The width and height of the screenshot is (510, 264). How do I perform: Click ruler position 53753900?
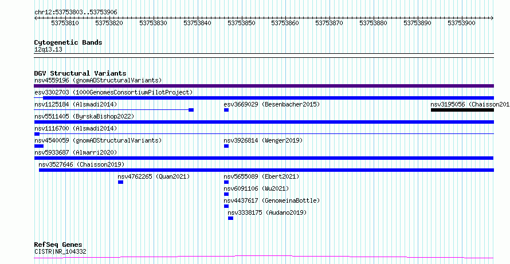(x=461, y=23)
